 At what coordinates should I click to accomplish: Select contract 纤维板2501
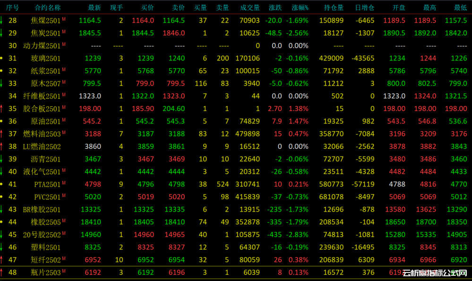pyautogui.click(x=42, y=96)
